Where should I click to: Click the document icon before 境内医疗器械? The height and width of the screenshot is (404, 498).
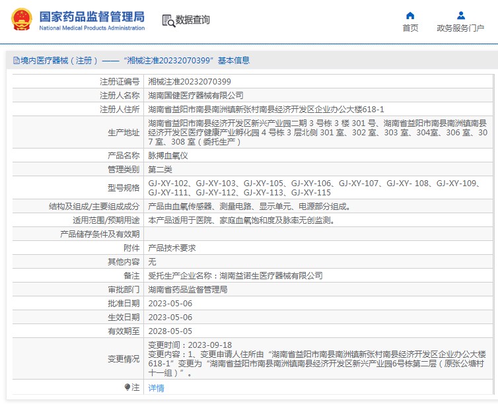pyautogui.click(x=17, y=60)
